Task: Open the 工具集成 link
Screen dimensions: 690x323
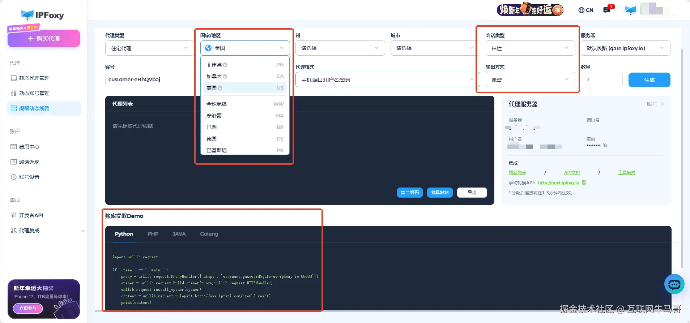Action: point(627,173)
